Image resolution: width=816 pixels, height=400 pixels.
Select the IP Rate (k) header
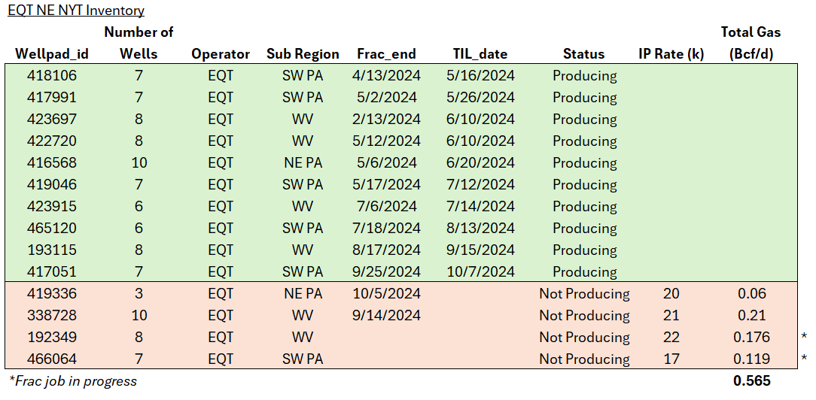(665, 54)
